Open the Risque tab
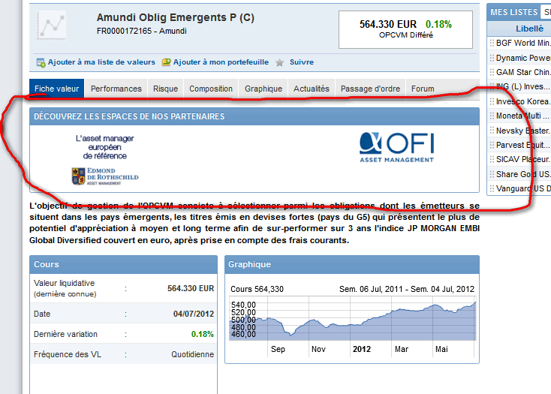Screen dimensions: 551x394 [x=165, y=89]
